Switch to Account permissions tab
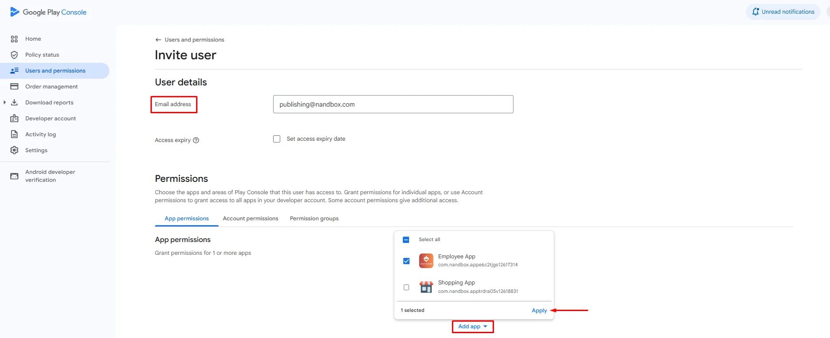 click(x=251, y=219)
